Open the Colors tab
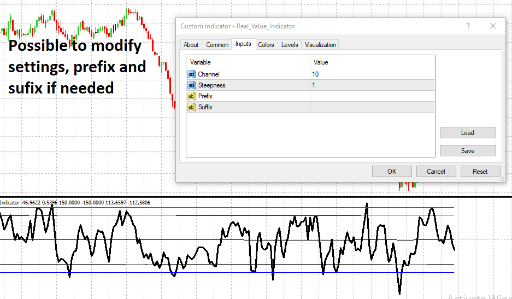The width and height of the screenshot is (512, 299). 266,45
